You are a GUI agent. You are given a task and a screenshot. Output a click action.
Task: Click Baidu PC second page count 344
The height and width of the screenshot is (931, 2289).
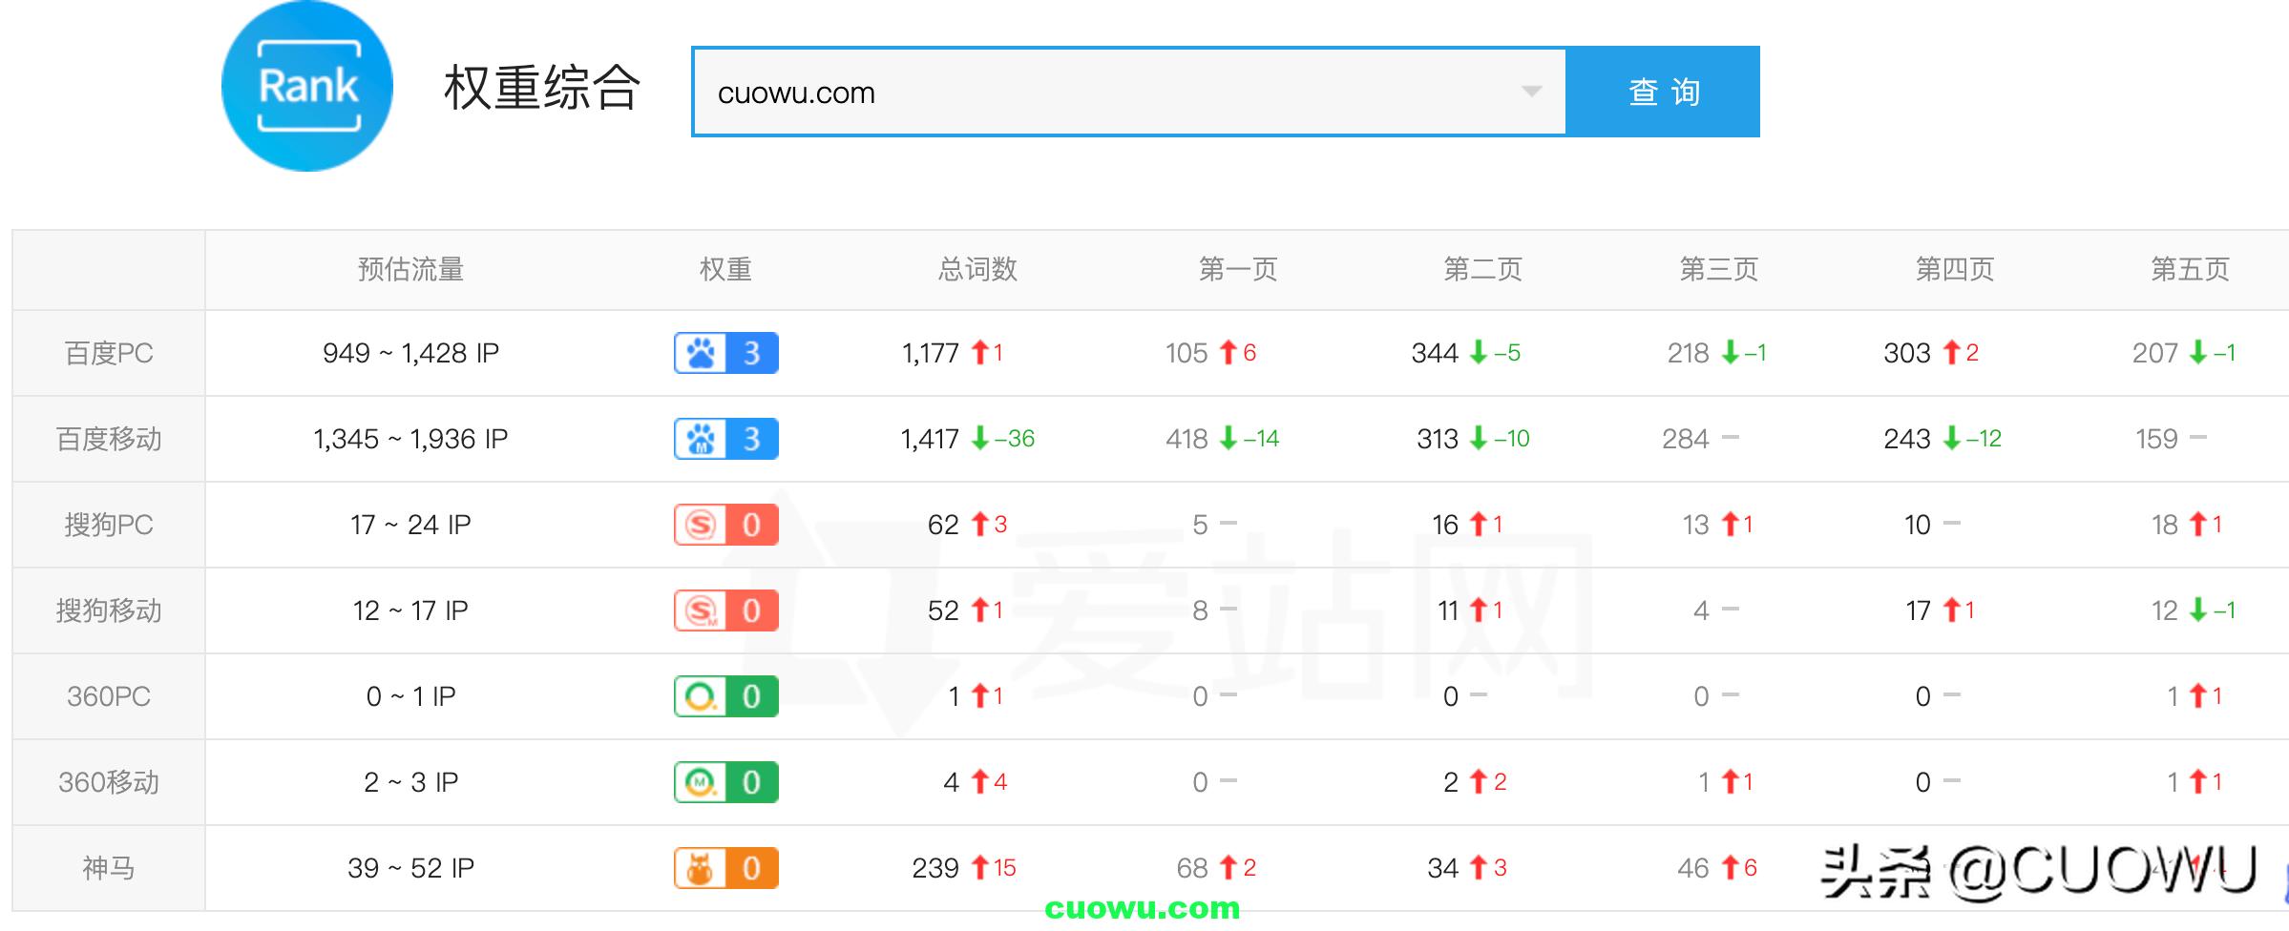click(x=1435, y=353)
